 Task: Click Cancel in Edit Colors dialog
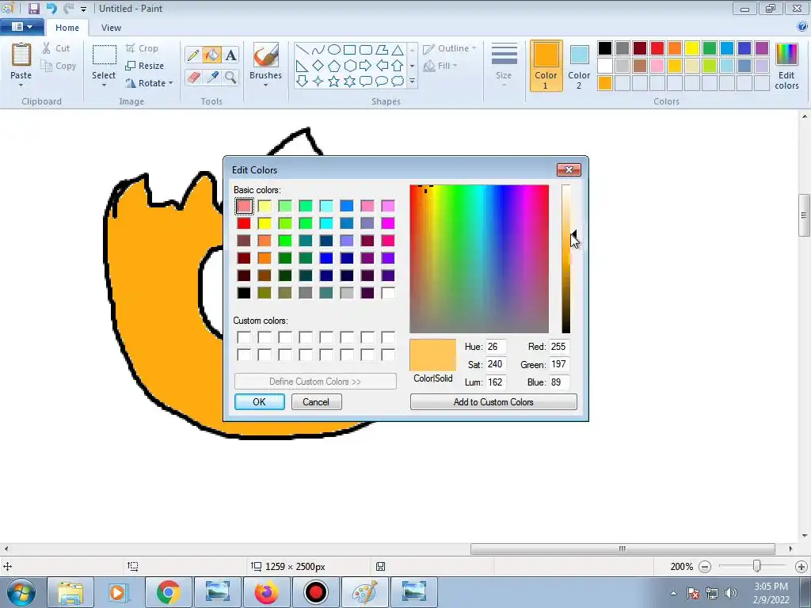[316, 401]
